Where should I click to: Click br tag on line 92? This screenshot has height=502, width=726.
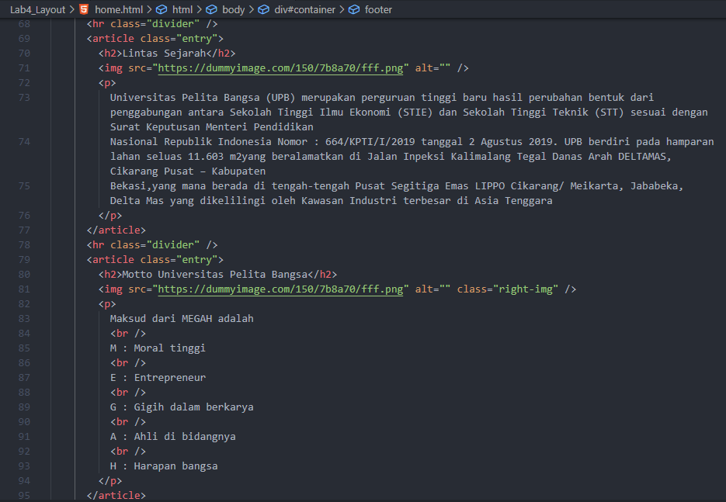click(x=128, y=452)
